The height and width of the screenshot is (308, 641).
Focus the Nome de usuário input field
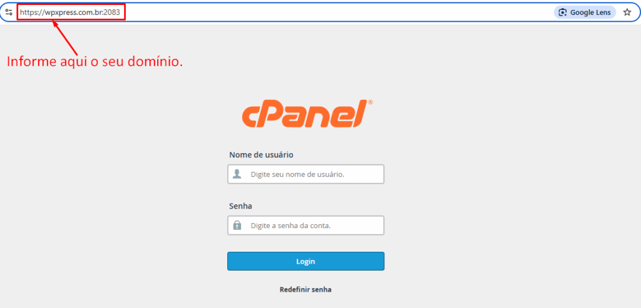click(305, 174)
